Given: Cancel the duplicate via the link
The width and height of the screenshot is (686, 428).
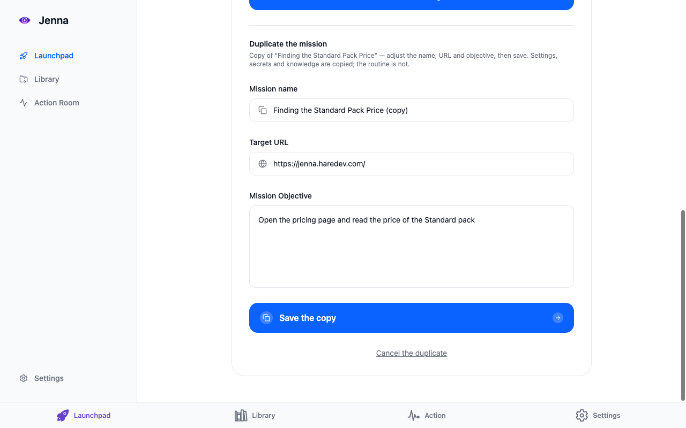Looking at the screenshot, I should (x=412, y=353).
